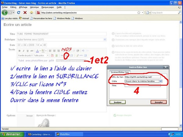The height and width of the screenshot is (137, 183).
Task: Click the faded redo icon
Action: [x=87, y=51]
